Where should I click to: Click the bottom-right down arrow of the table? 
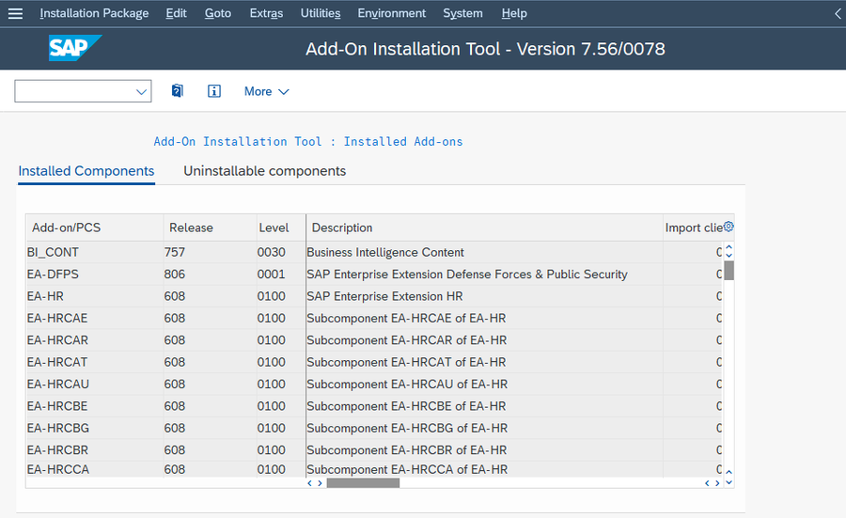pos(728,482)
